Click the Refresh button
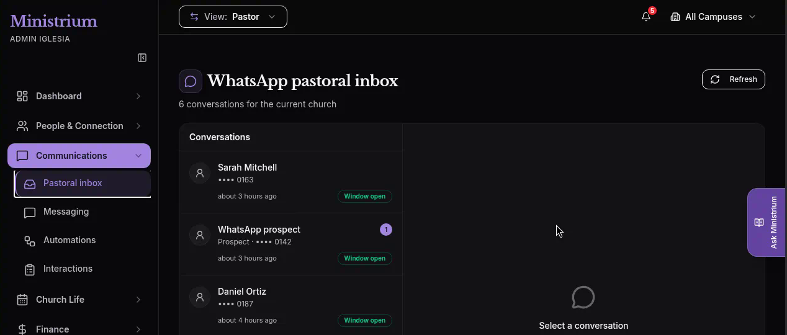Image resolution: width=787 pixels, height=335 pixels. 733,79
